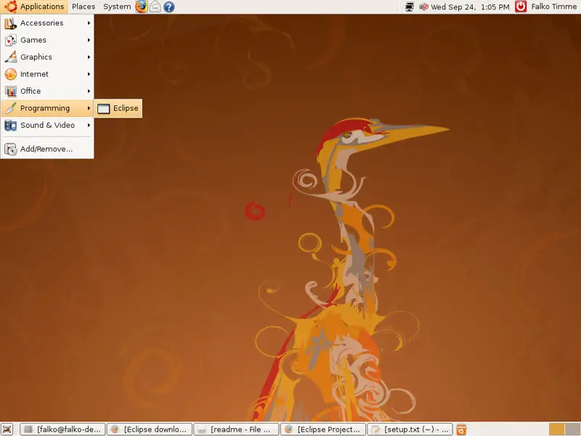This screenshot has width=581, height=436.
Task: Click the Sound & Video film icon
Action: (10, 125)
